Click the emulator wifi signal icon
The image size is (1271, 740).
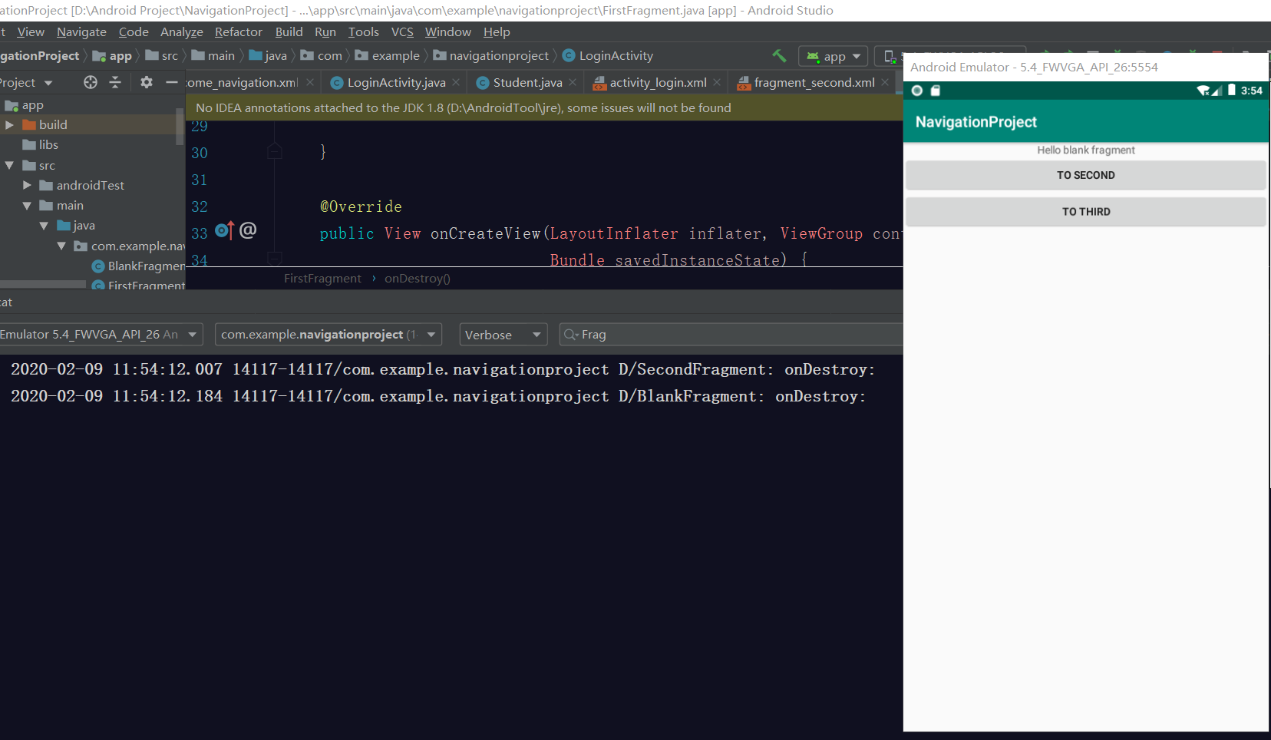coord(1203,91)
